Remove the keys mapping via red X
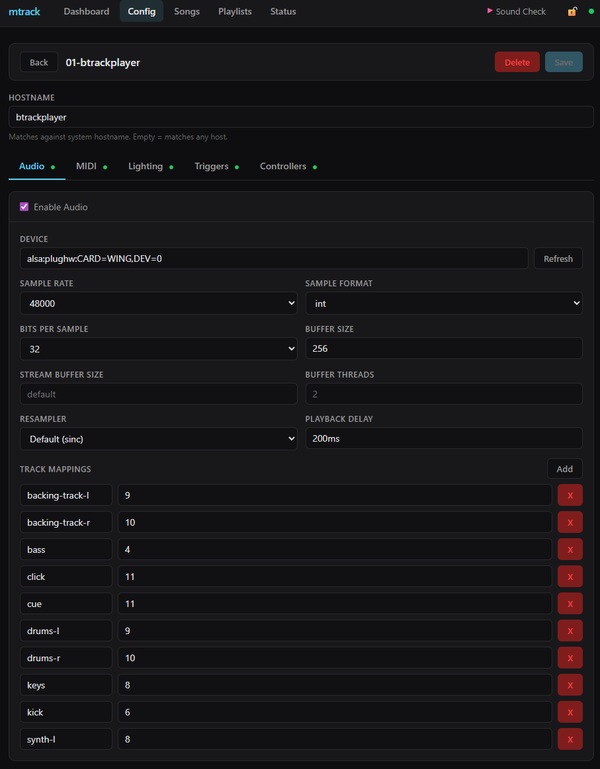 (570, 684)
